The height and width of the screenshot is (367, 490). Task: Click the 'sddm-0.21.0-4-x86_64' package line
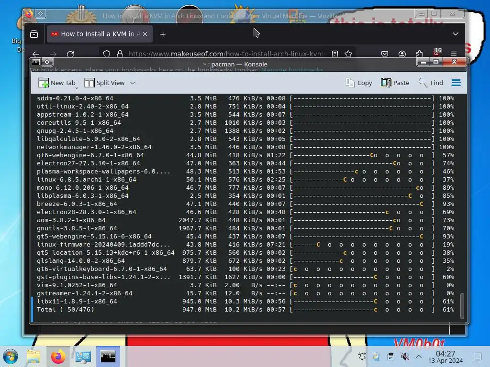245,98
